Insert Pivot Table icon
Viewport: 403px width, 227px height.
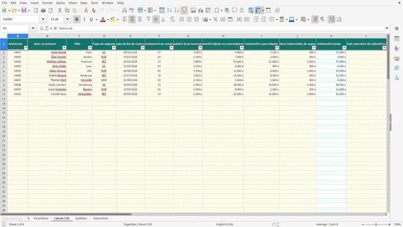coord(208,10)
